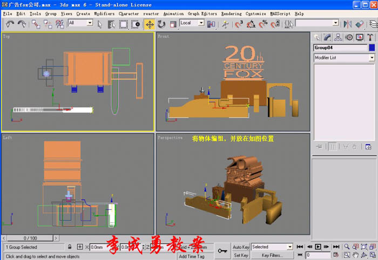Click Select and Manipulate icon
This screenshot has height=260, width=378.
[x=225, y=24]
